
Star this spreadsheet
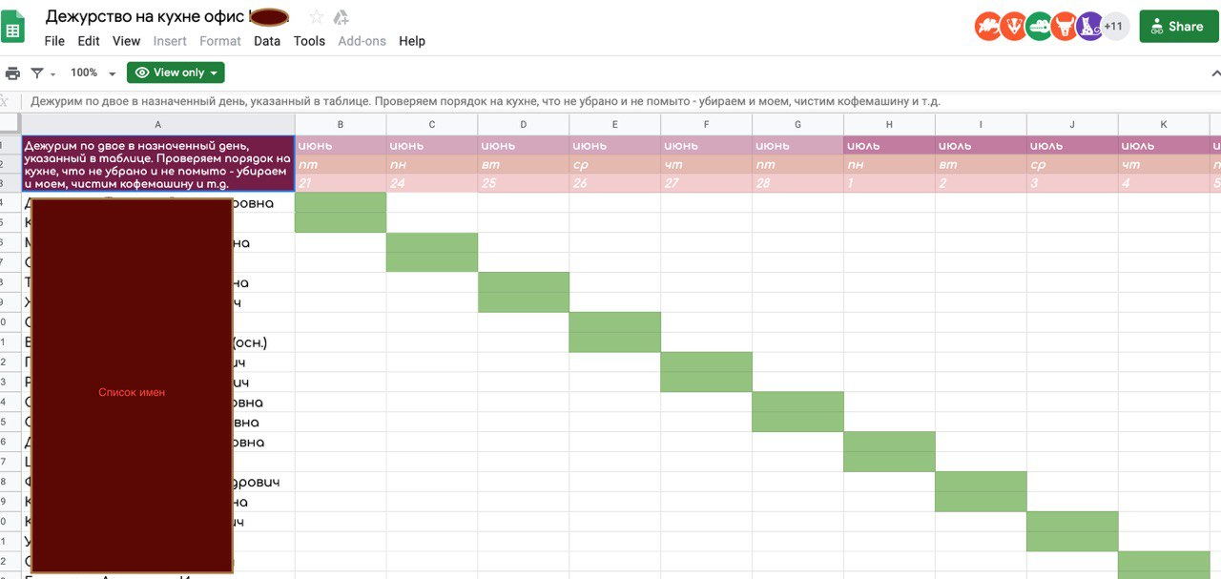[x=317, y=17]
